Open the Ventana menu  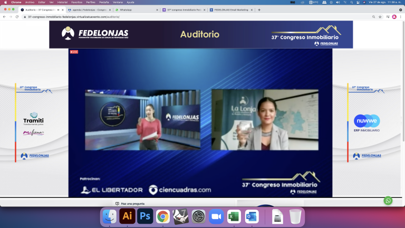pyautogui.click(x=118, y=2)
